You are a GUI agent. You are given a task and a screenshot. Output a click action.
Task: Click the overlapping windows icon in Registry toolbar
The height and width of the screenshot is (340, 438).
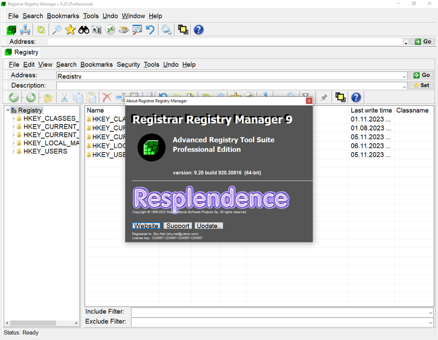point(340,97)
